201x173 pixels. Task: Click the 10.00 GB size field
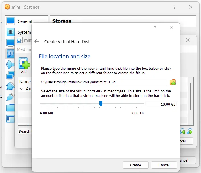pyautogui.click(x=161, y=104)
